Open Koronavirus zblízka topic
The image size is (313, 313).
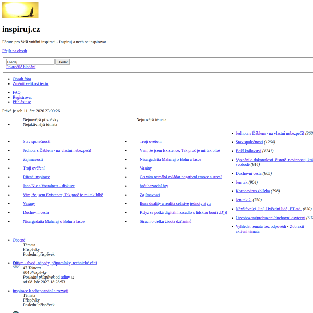tap(252, 191)
